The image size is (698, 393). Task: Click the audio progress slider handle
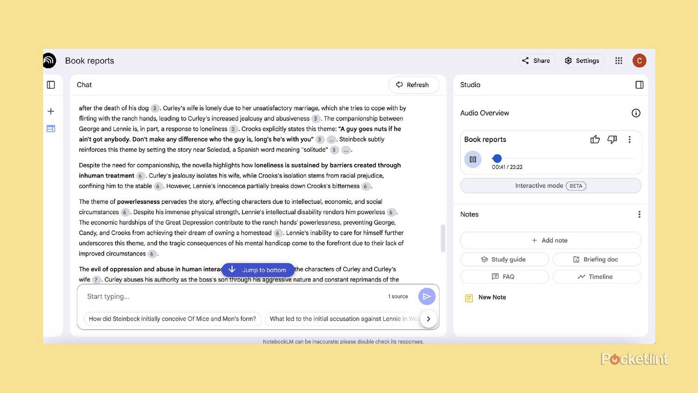pos(497,158)
